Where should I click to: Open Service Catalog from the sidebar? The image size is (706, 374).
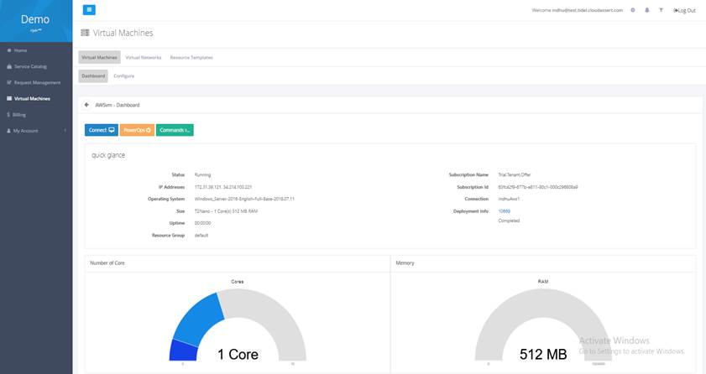coord(31,66)
